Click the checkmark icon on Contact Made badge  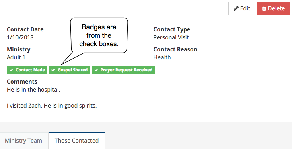click(11, 70)
